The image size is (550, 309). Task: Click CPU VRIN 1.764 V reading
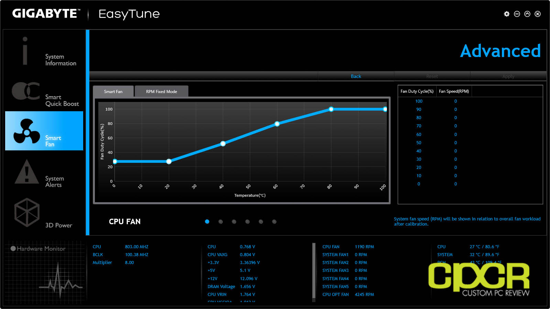(x=247, y=295)
